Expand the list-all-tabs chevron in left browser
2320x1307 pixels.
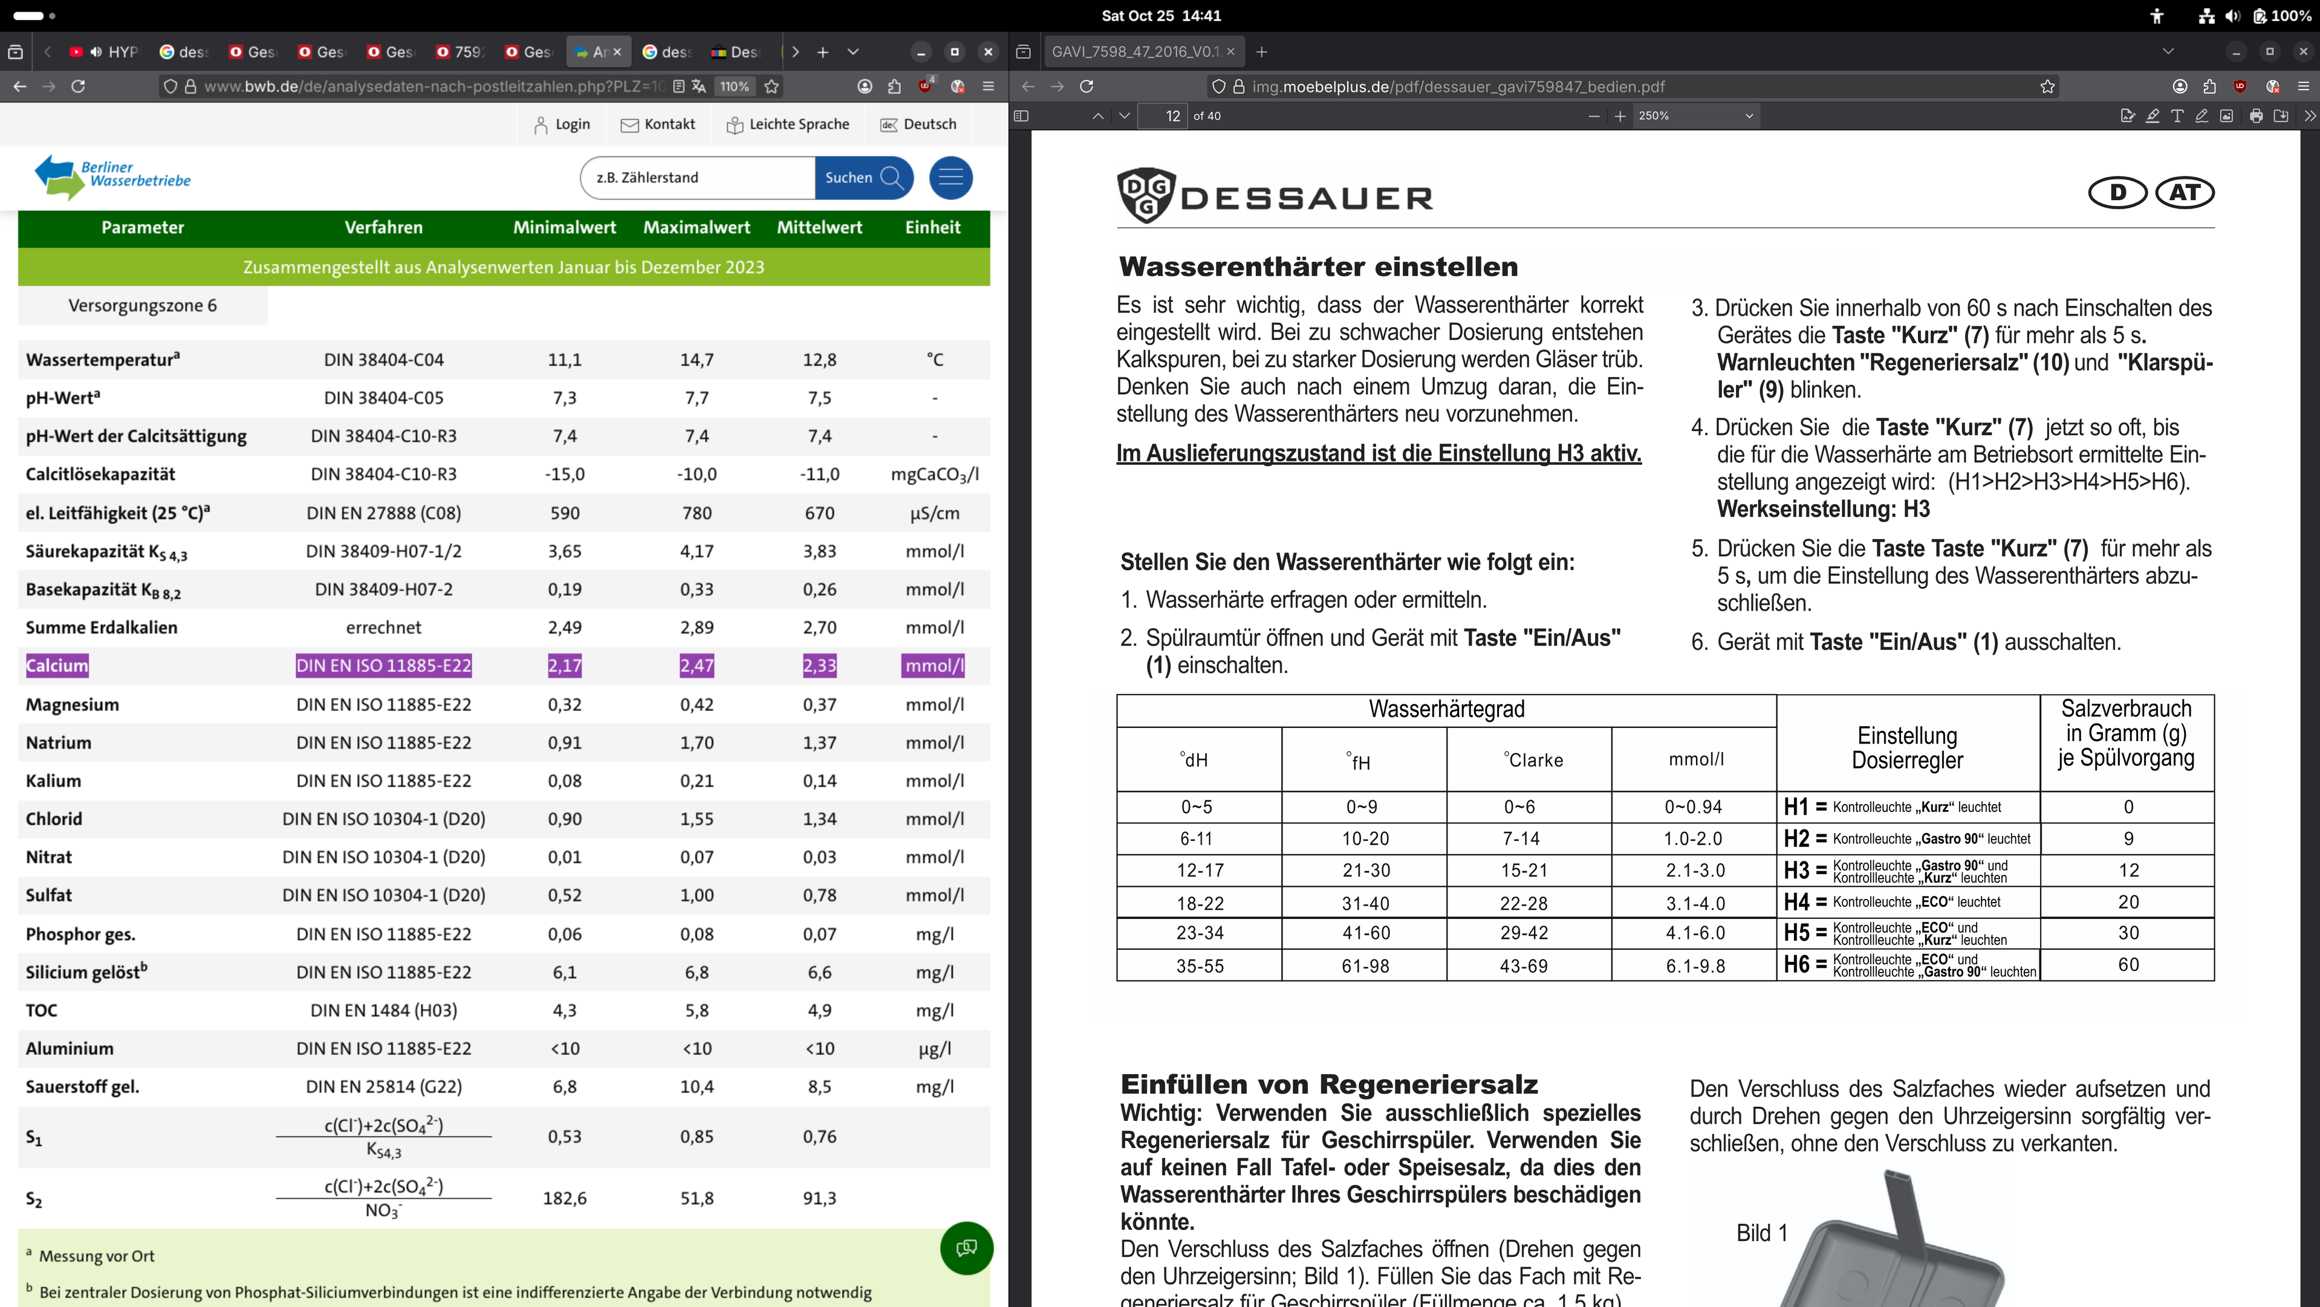click(853, 52)
